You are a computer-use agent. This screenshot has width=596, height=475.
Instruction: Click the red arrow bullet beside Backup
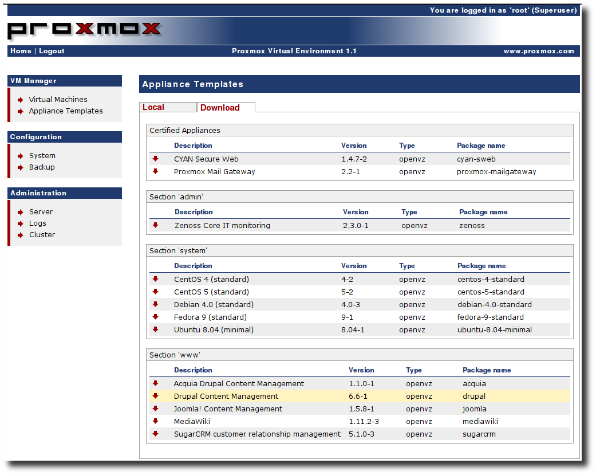[x=21, y=167]
